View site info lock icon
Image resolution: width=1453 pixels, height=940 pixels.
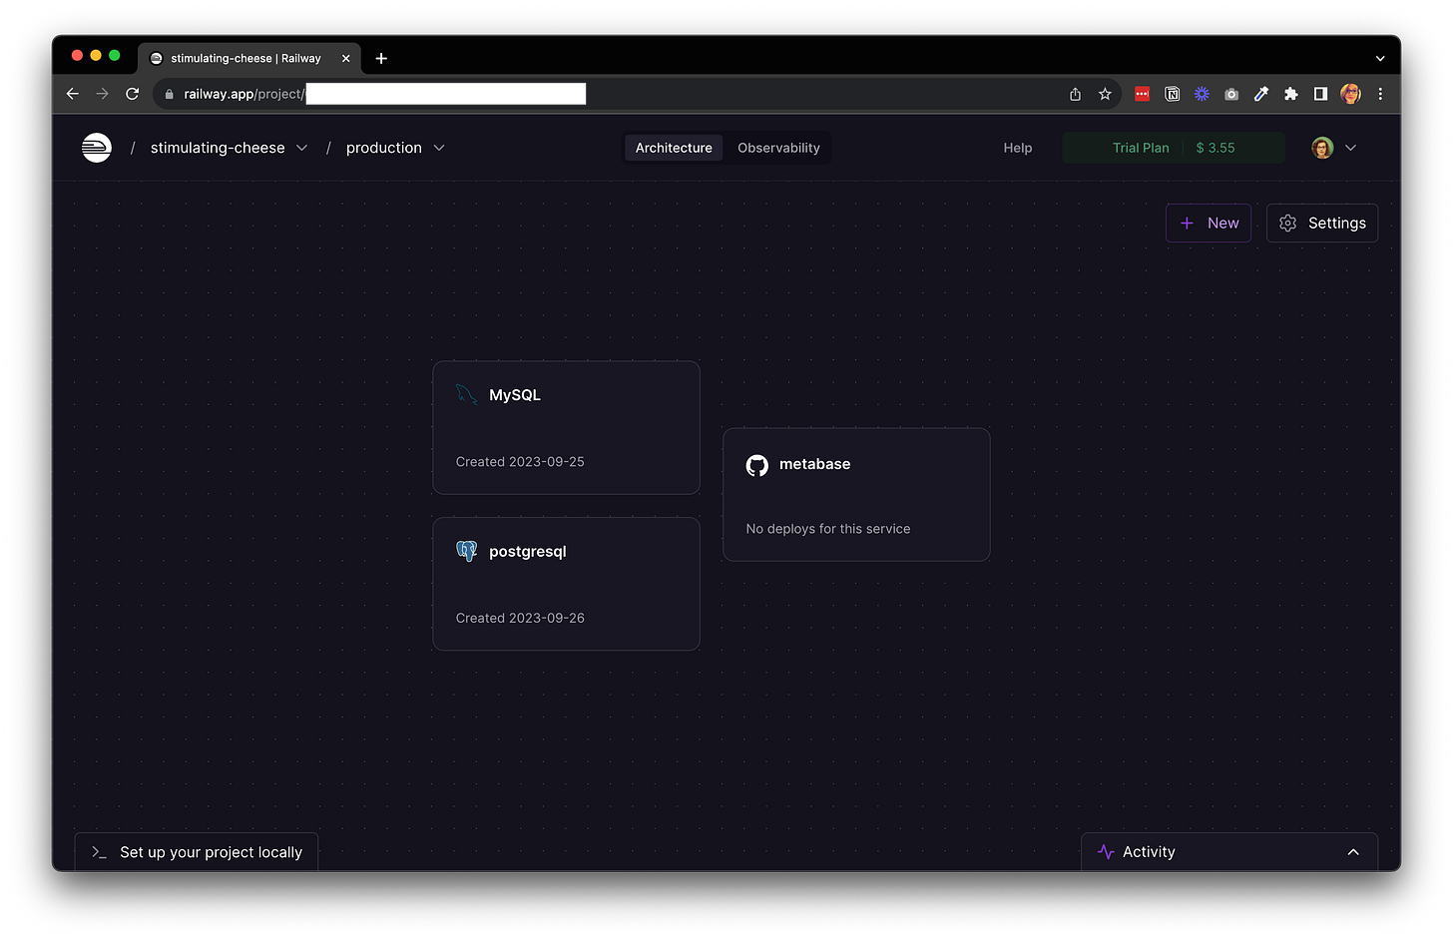169,94
